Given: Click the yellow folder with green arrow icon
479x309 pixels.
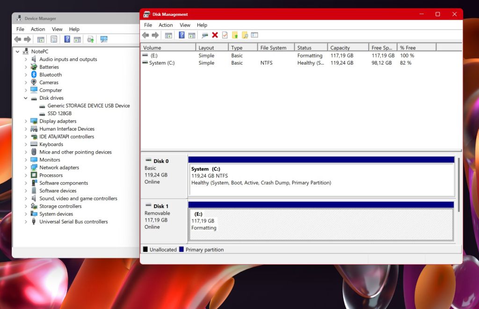Looking at the screenshot, I should click(235, 35).
